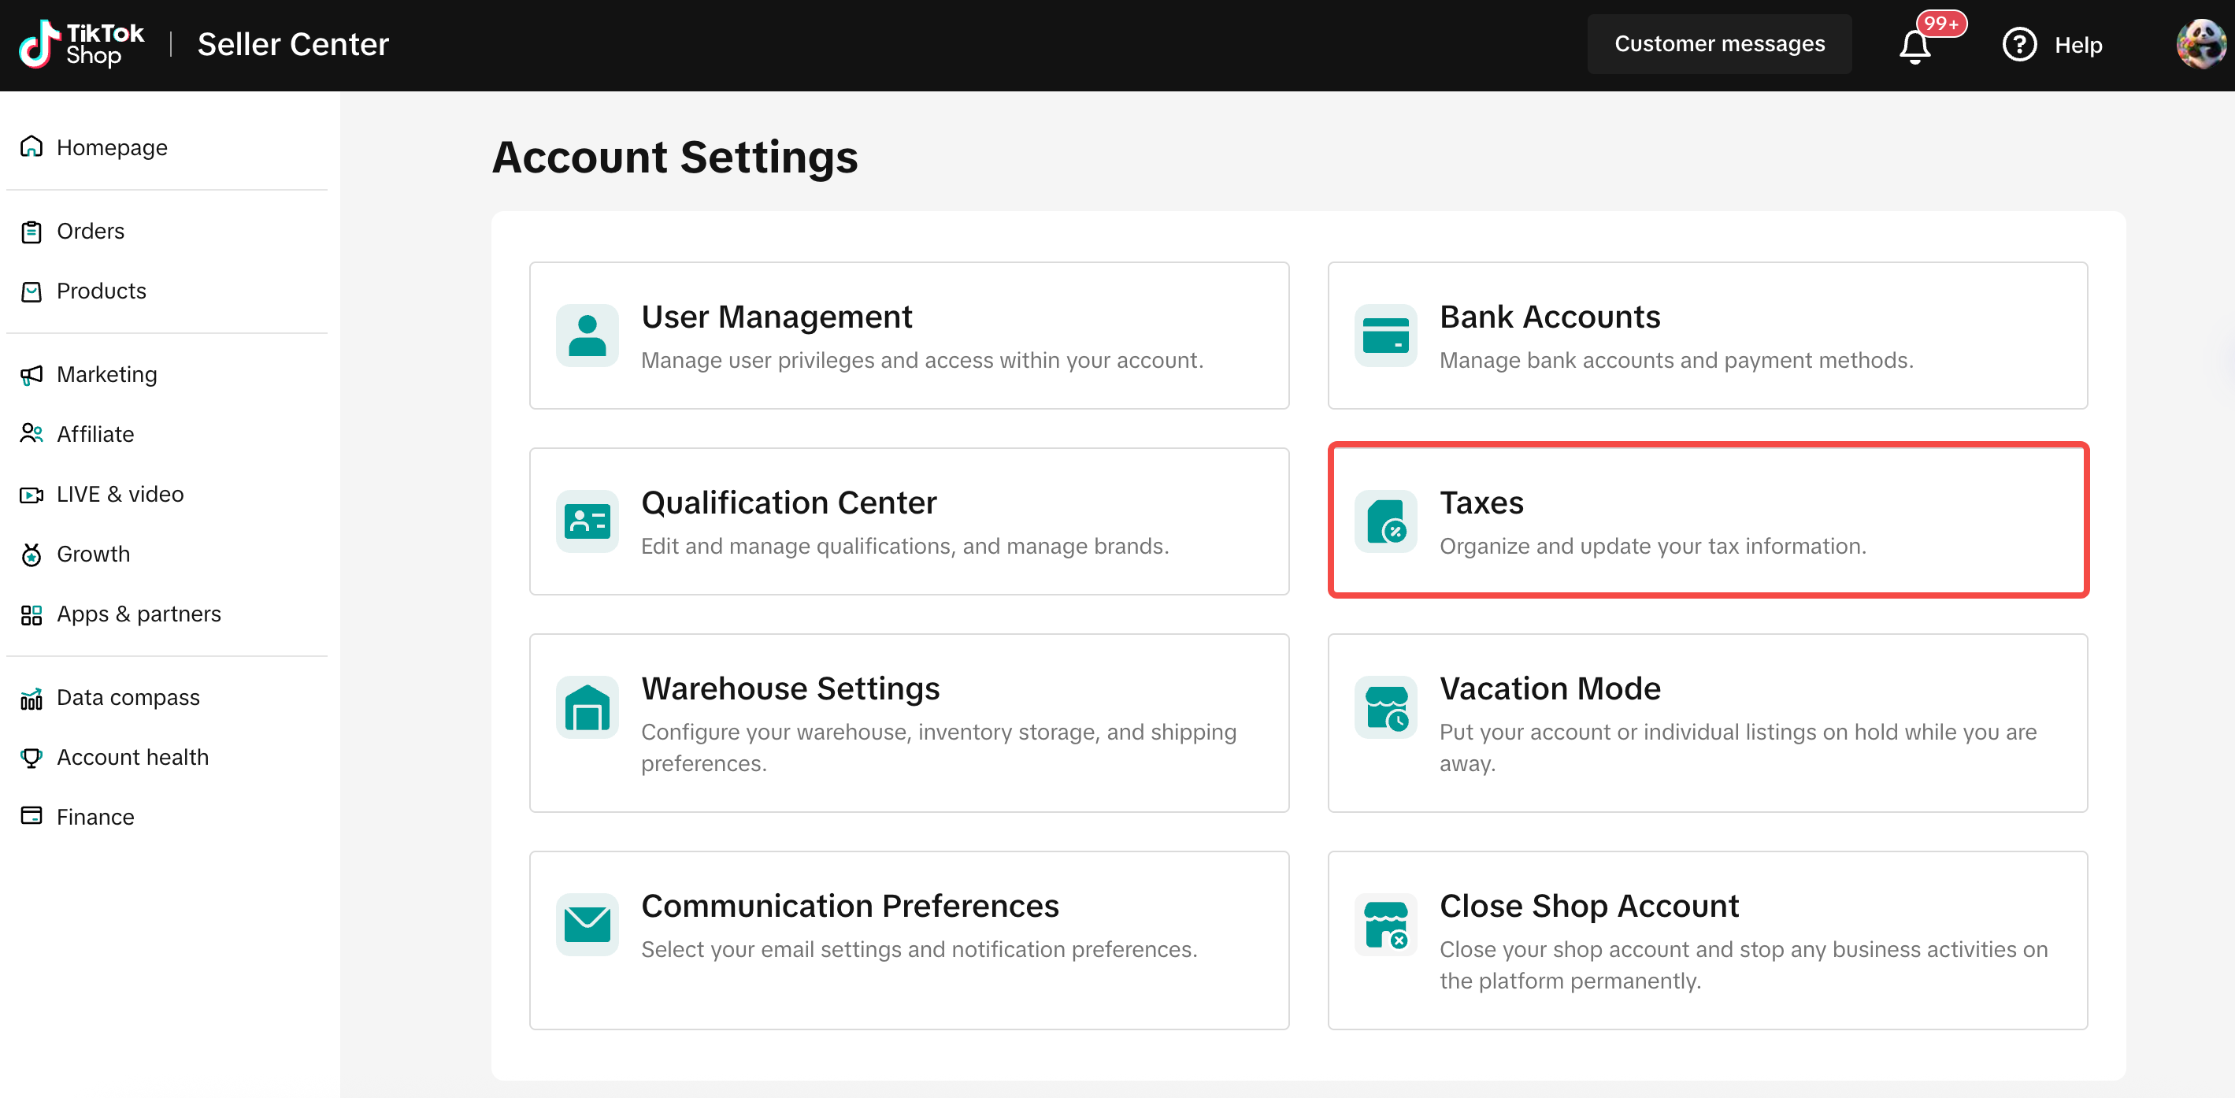Image resolution: width=2235 pixels, height=1098 pixels.
Task: Open the notifications bell icon
Action: click(1914, 46)
